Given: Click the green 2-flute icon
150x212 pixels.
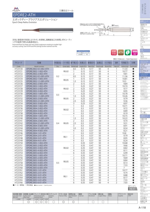Looking at the screenshot, I should tap(127, 53).
